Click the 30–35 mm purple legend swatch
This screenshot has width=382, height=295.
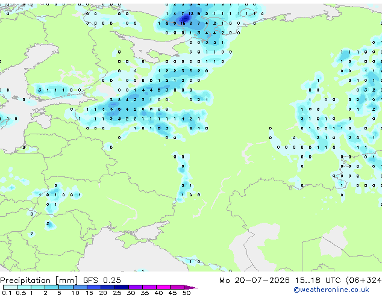pos(136,287)
